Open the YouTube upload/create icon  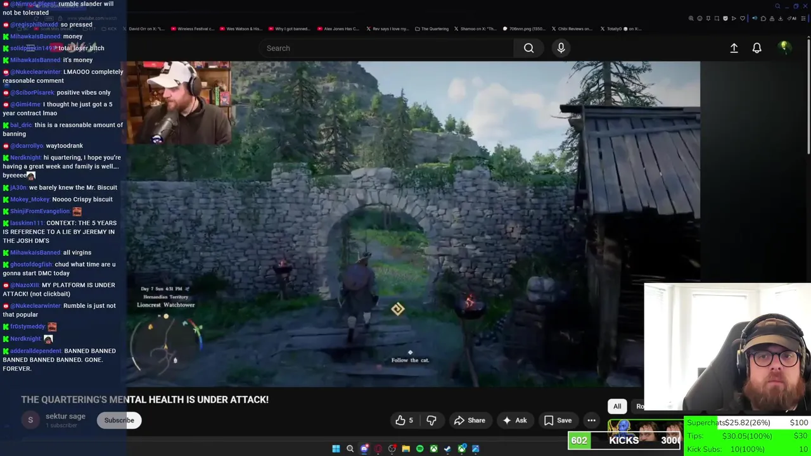(734, 48)
